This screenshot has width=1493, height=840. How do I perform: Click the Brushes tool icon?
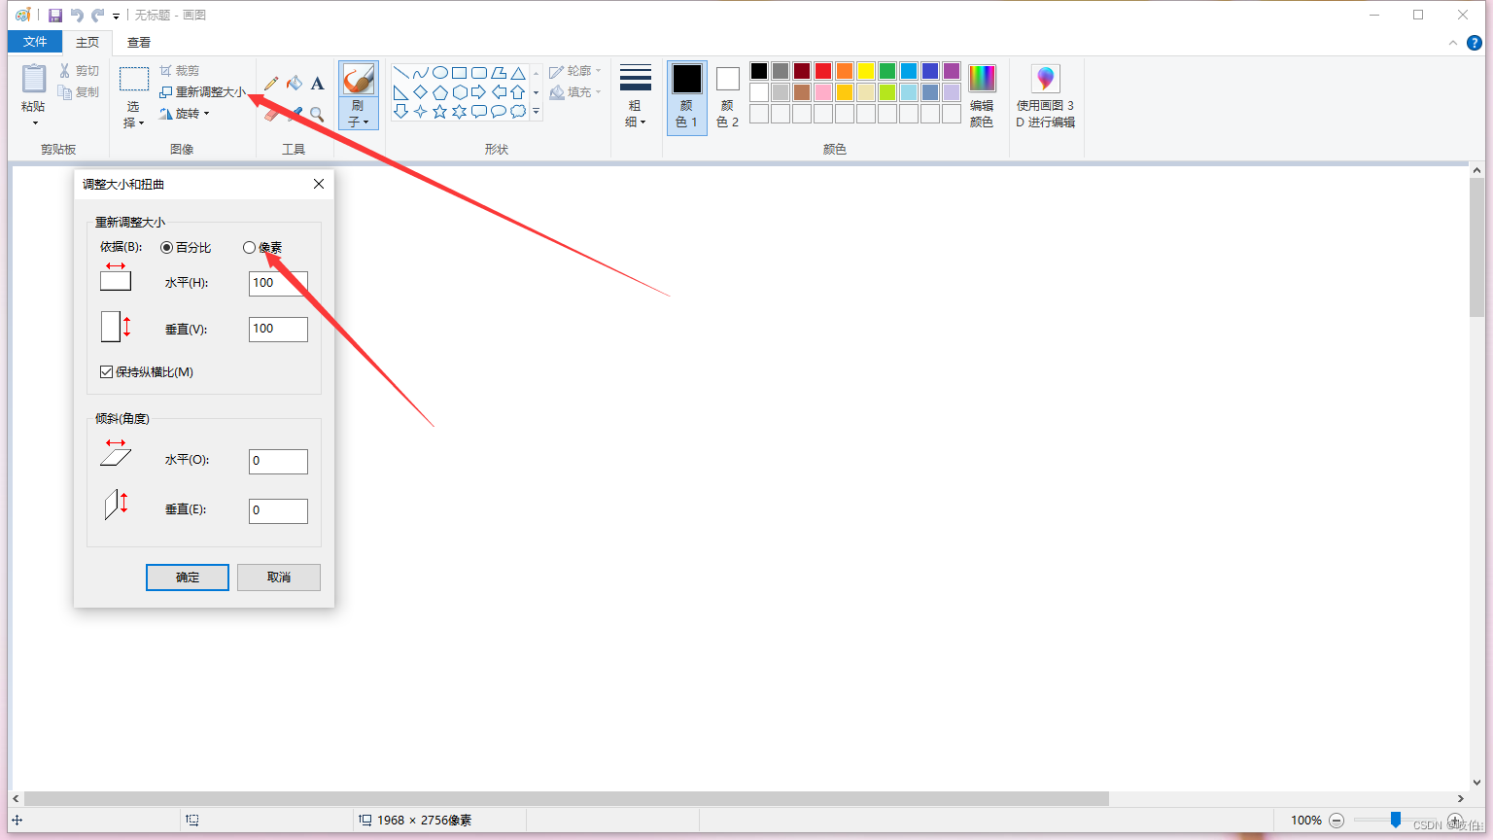click(359, 80)
